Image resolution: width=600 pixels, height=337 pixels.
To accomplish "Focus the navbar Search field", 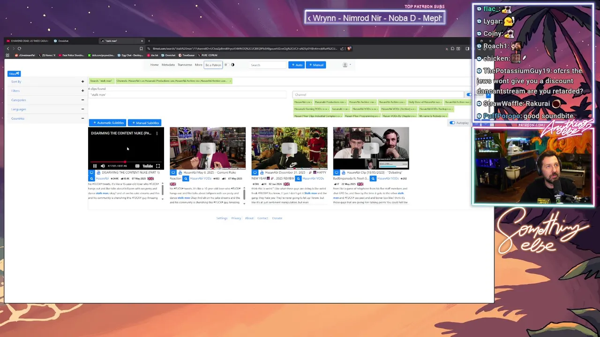I will [x=268, y=65].
